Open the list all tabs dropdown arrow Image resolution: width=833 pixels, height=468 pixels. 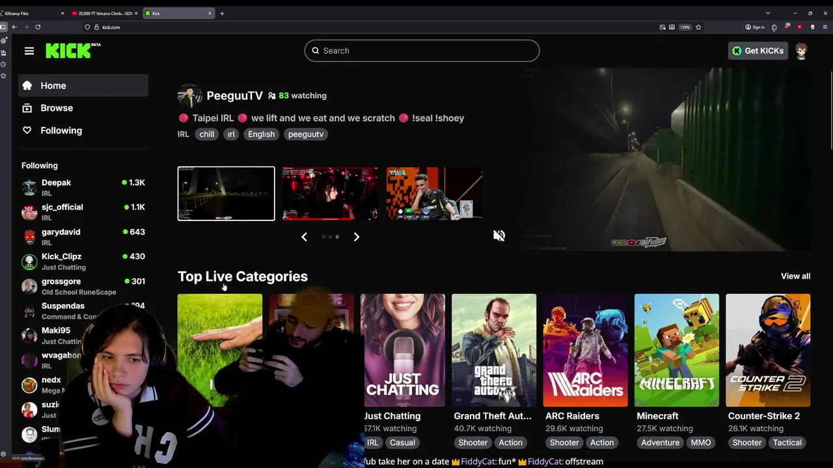pos(768,13)
